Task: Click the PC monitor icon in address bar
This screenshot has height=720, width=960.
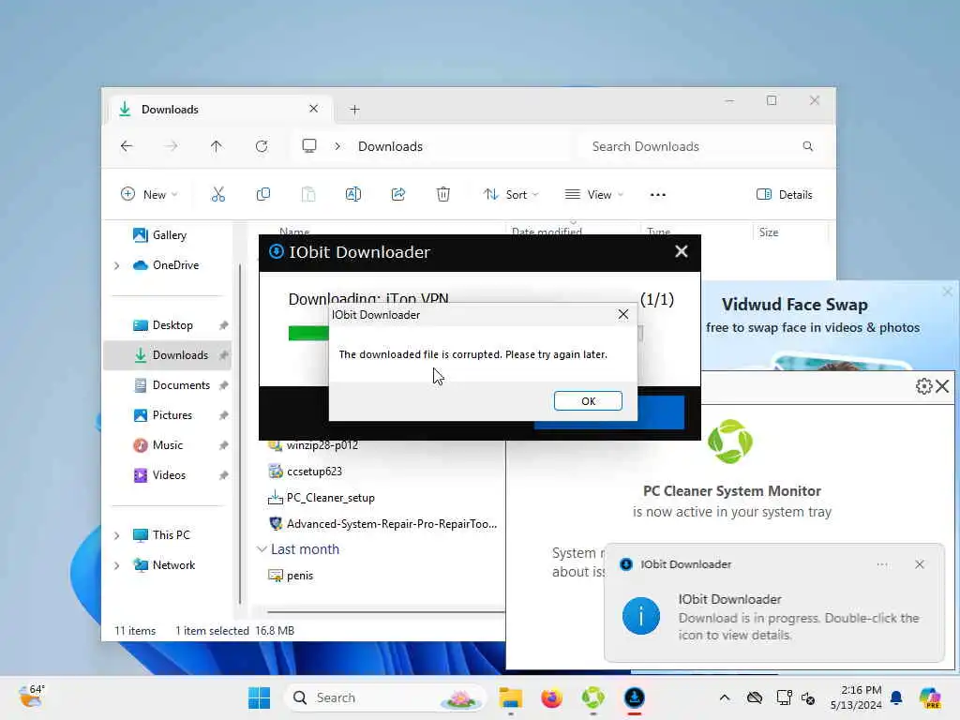Action: click(309, 146)
